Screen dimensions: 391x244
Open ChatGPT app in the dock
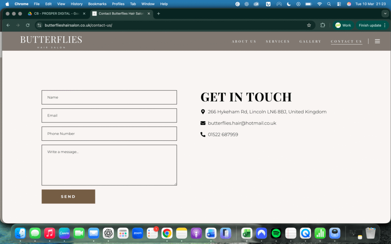(x=108, y=233)
